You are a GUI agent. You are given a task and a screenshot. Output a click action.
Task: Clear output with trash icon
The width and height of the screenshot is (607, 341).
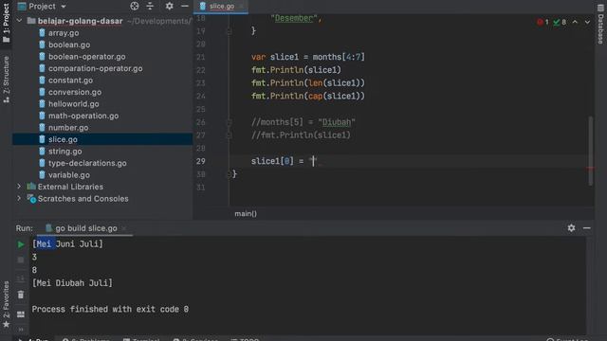[21, 295]
